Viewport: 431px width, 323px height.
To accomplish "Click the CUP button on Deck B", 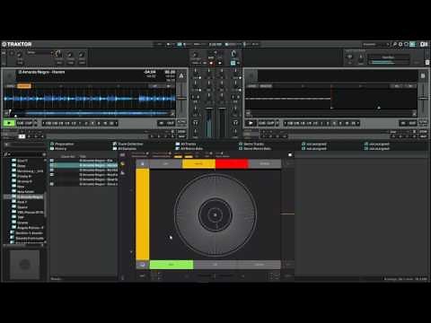I will coord(270,123).
